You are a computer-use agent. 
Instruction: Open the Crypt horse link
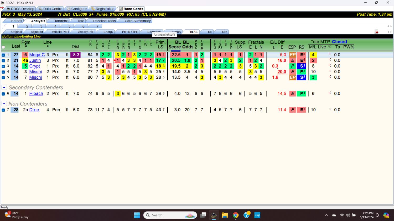coord(35,66)
